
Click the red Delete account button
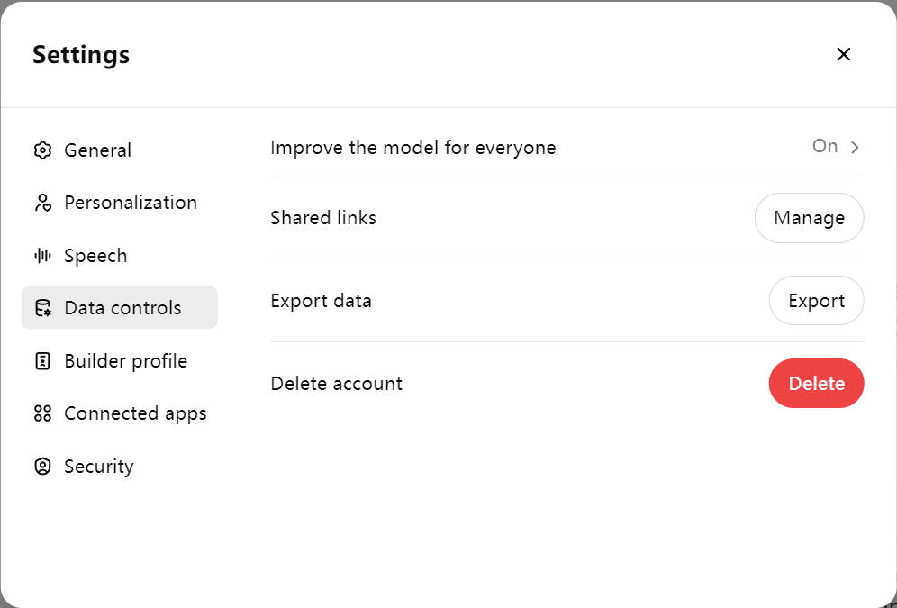tap(816, 383)
